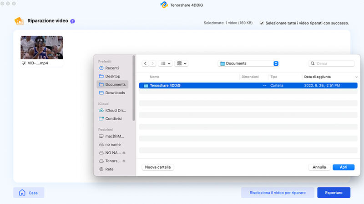Click Selezionato: 1 video (160 KB) label
364x204 pixels.
coord(228,23)
